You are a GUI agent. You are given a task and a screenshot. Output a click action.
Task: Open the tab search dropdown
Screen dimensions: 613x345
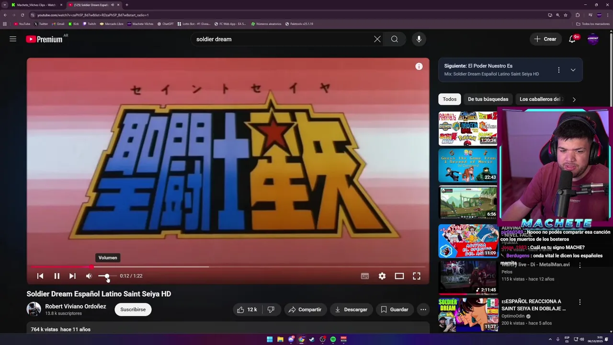pos(4,5)
